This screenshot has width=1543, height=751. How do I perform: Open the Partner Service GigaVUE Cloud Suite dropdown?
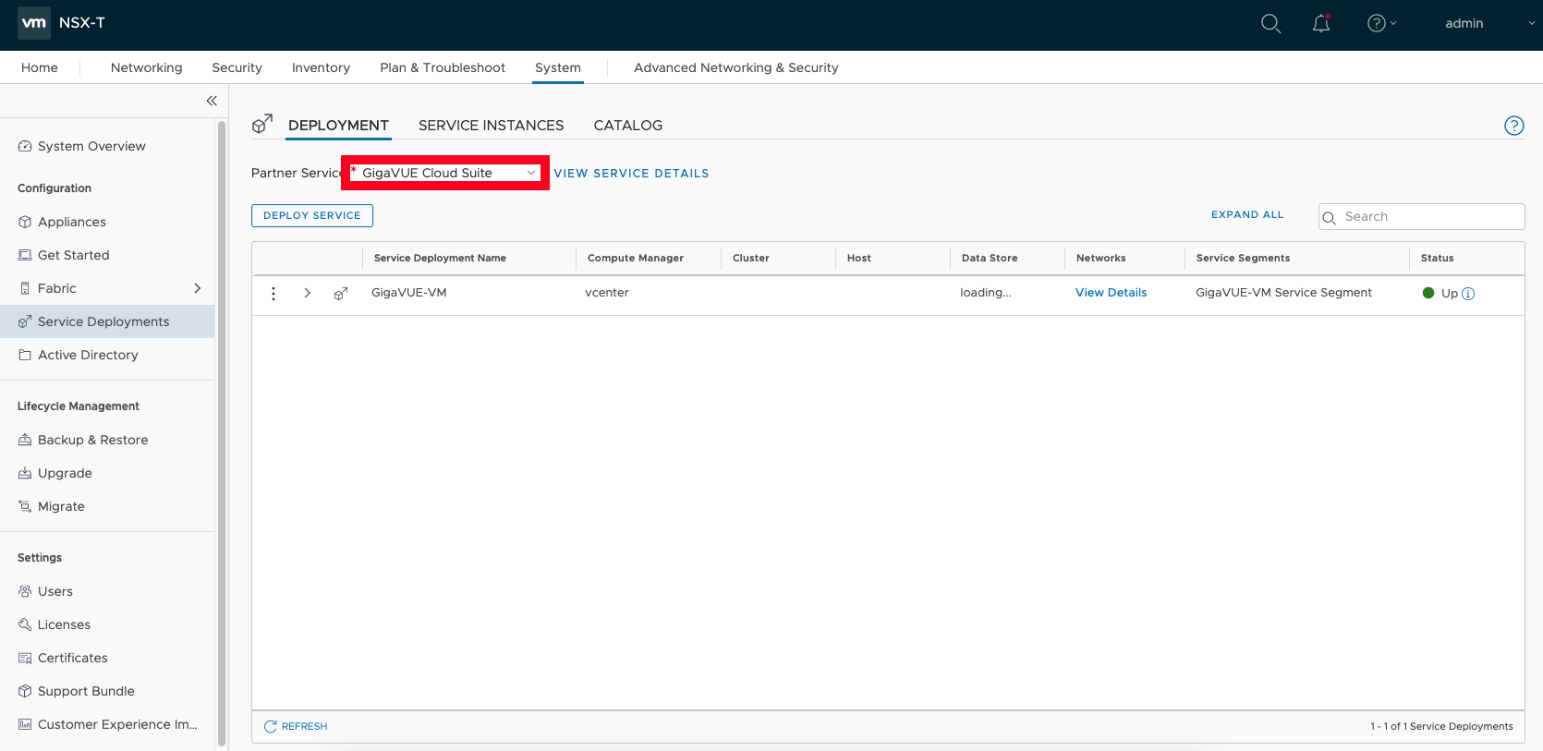pos(446,173)
